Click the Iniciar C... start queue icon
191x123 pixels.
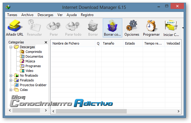pos(171,25)
